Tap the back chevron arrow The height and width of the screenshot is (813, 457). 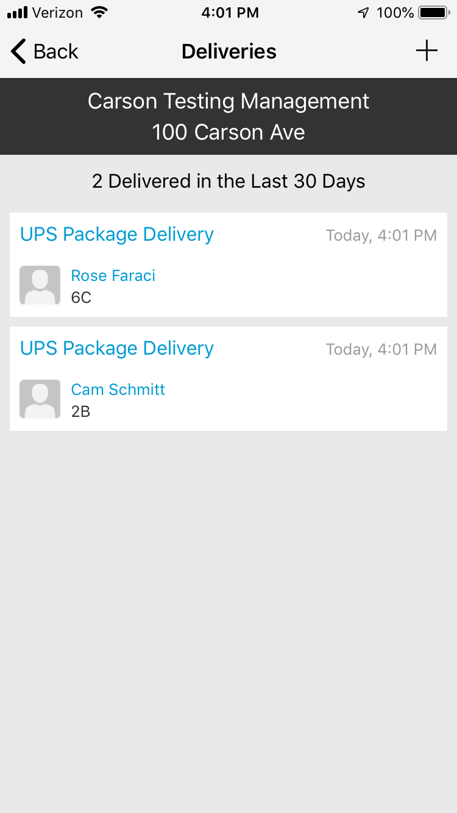(19, 51)
